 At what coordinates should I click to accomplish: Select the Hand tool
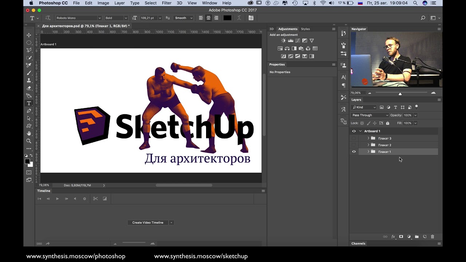pyautogui.click(x=29, y=134)
